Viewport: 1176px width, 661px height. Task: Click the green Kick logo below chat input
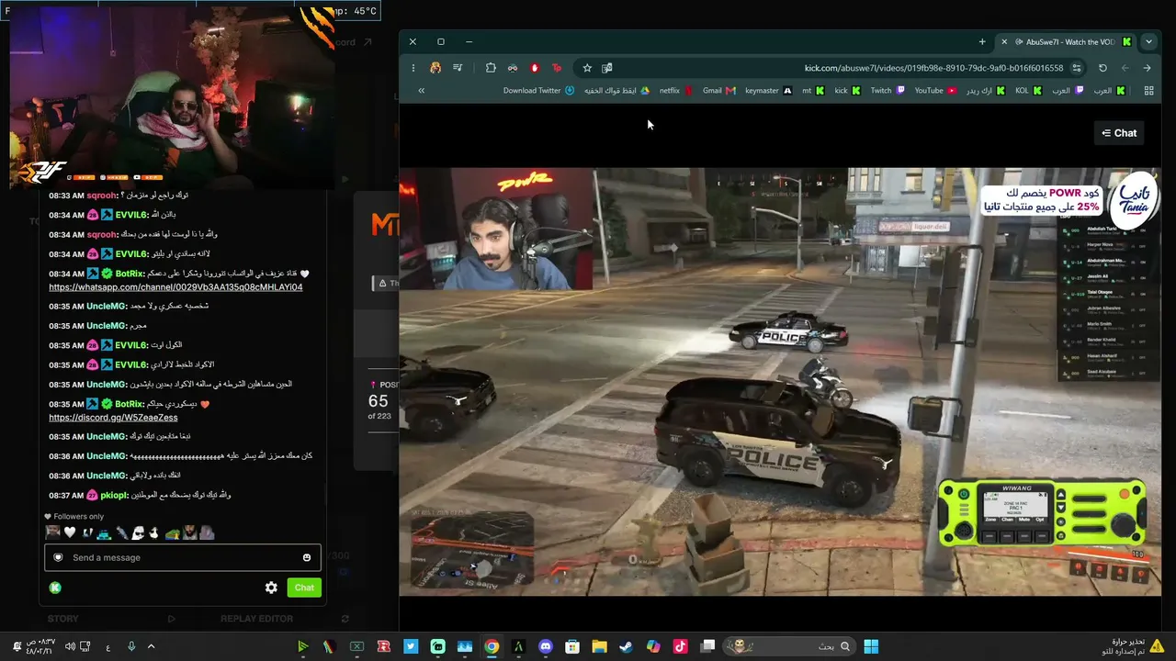pos(55,588)
